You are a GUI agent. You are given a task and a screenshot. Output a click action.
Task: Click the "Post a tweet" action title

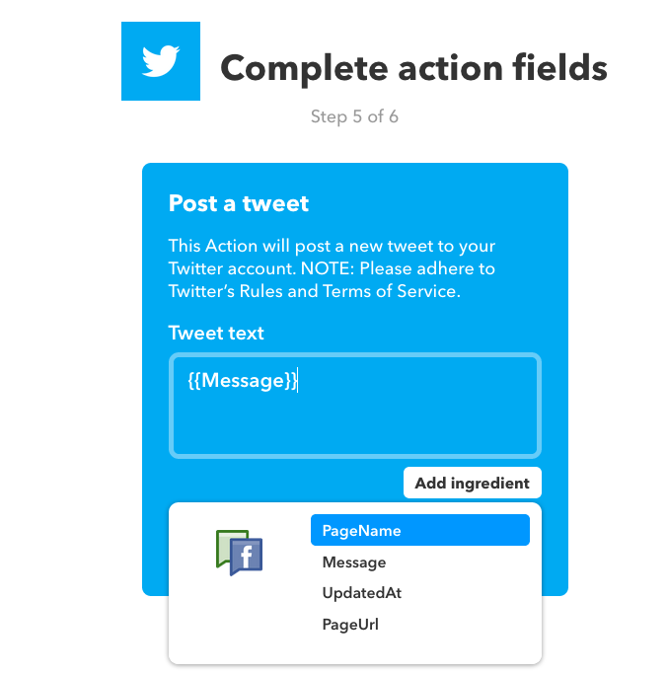tap(239, 203)
